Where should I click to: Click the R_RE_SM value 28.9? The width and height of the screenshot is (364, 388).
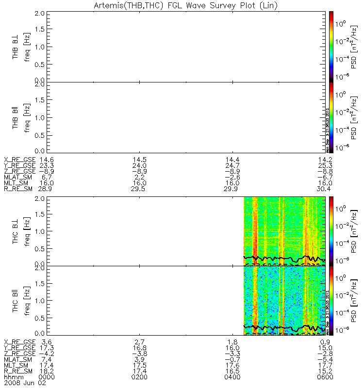(x=45, y=189)
